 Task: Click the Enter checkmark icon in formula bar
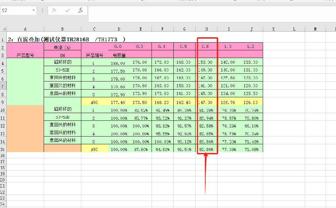click(x=68, y=10)
